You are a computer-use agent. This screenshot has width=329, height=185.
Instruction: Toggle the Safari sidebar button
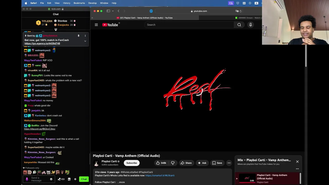pyautogui.click(x=108, y=11)
